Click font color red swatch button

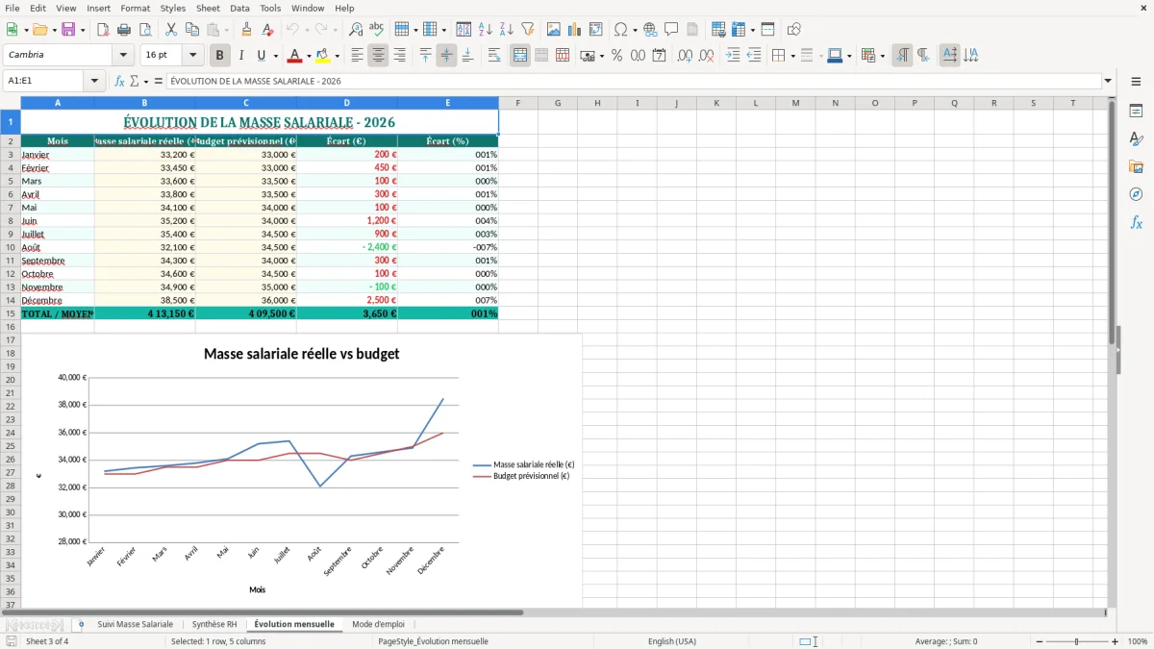pyautogui.click(x=295, y=56)
